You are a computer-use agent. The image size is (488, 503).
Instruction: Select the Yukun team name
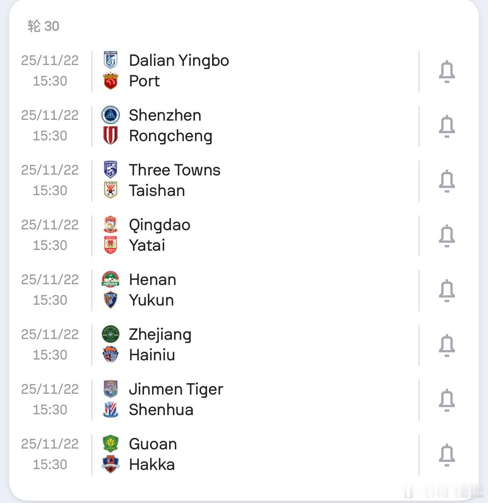click(151, 300)
